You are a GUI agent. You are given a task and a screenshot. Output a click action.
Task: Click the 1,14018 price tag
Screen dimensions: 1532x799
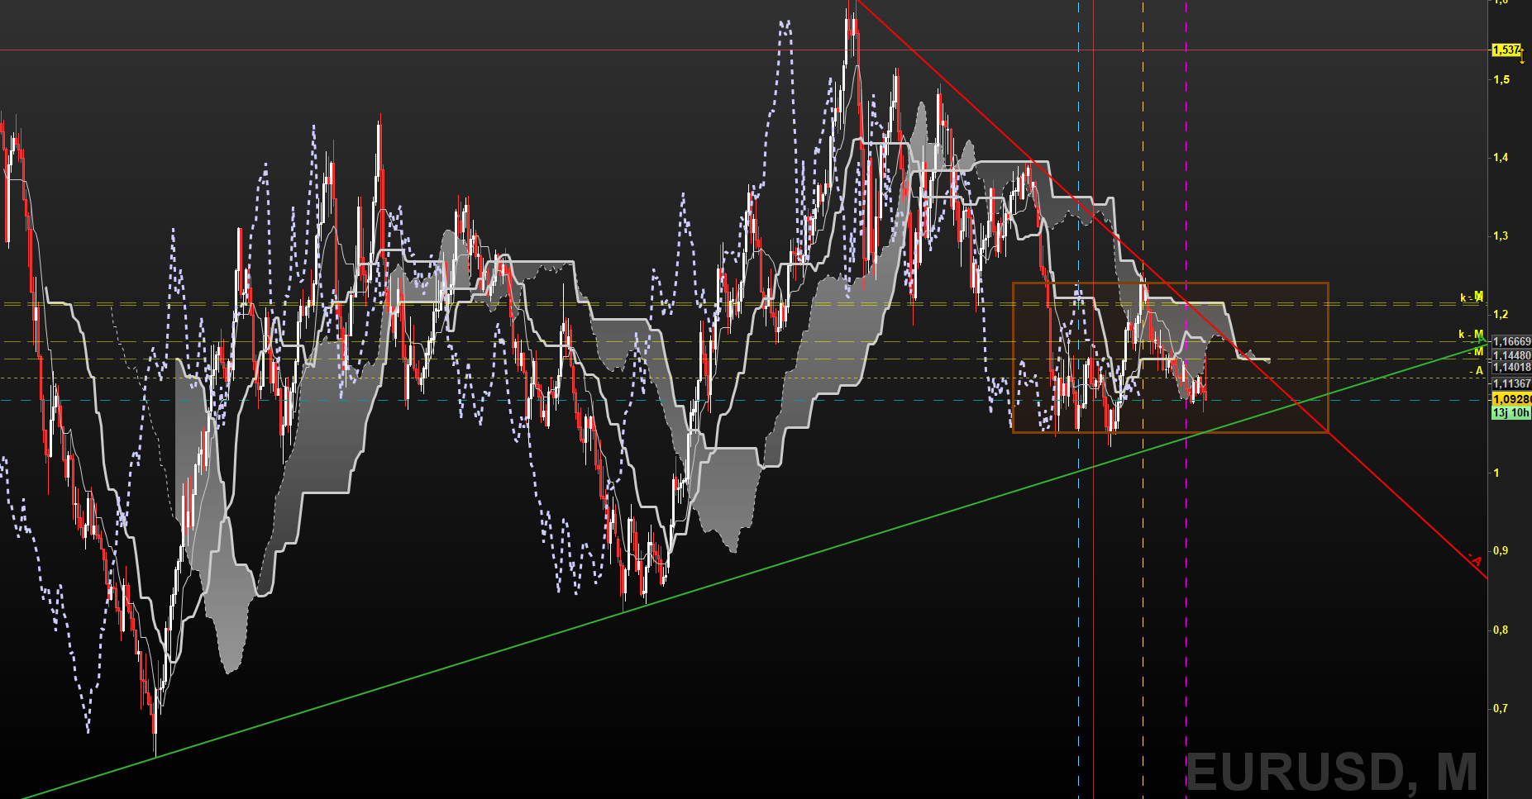click(1511, 368)
